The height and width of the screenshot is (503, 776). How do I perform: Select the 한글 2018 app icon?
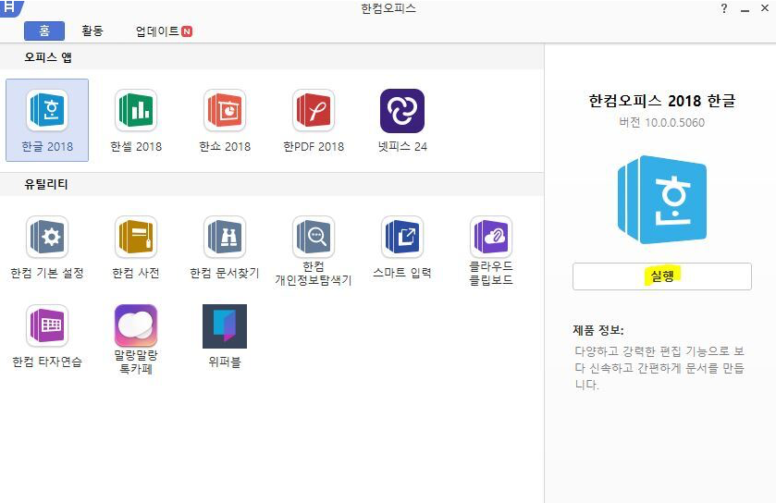click(47, 110)
